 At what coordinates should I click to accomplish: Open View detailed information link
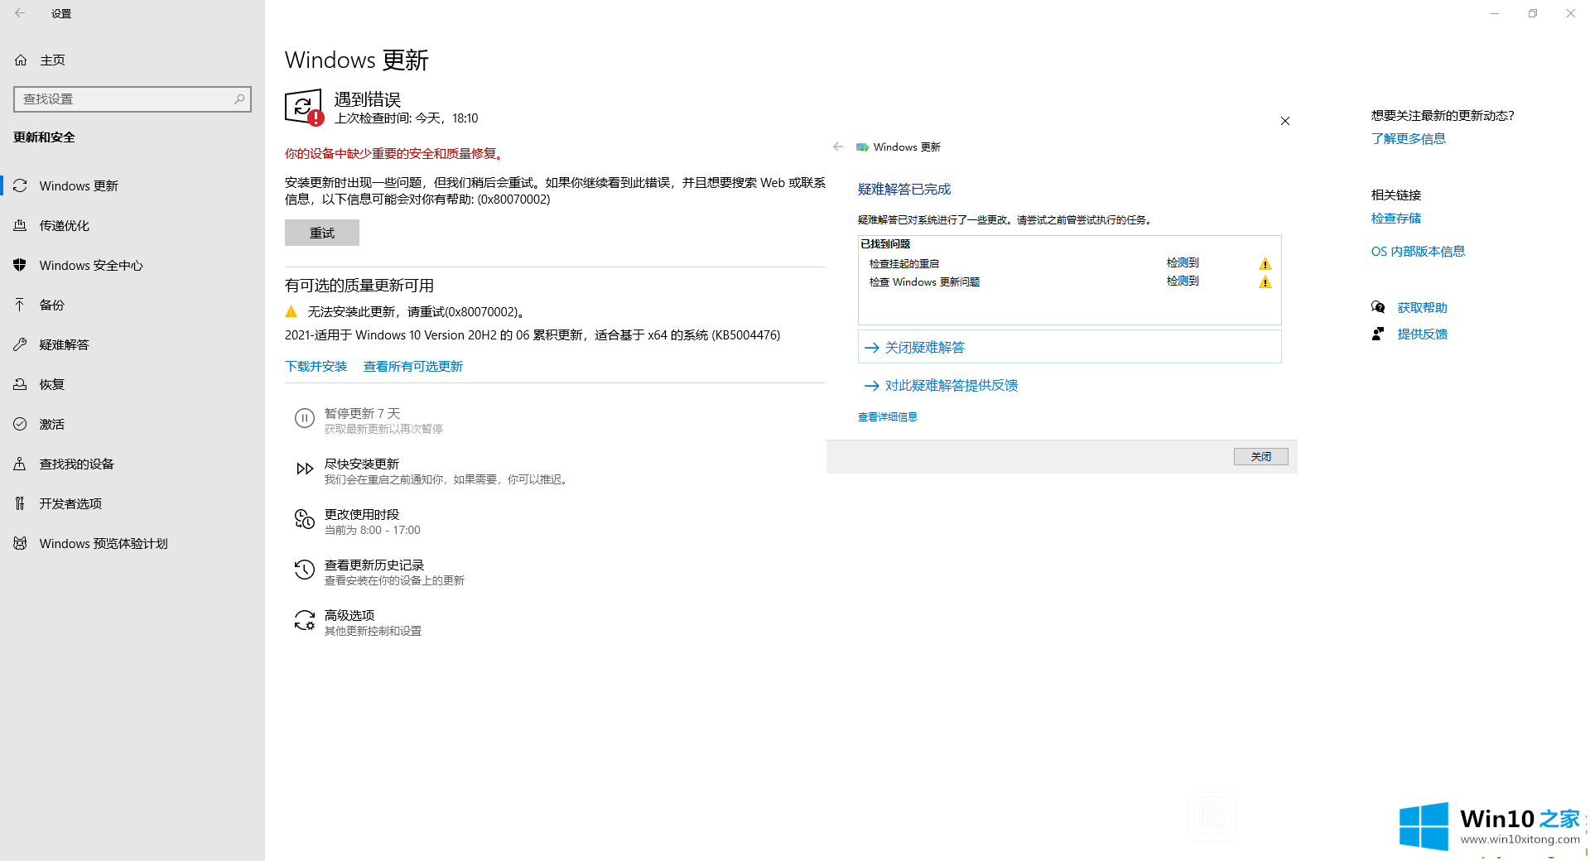point(887,417)
